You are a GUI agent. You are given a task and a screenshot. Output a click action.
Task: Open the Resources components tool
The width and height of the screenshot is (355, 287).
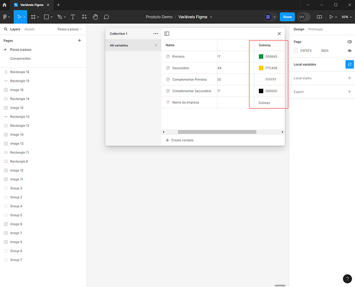tap(84, 17)
